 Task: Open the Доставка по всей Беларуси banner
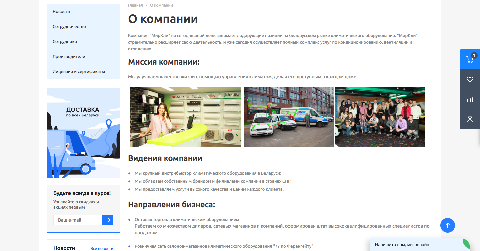(x=83, y=133)
